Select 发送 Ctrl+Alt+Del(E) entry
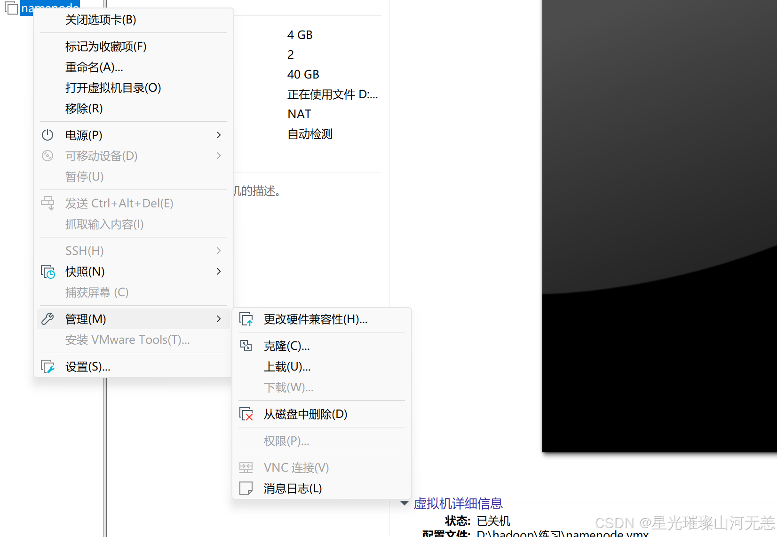The width and height of the screenshot is (777, 537). click(134, 204)
